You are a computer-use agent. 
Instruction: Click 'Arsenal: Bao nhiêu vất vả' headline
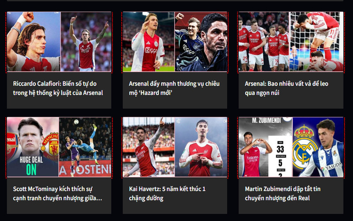[x=286, y=88]
